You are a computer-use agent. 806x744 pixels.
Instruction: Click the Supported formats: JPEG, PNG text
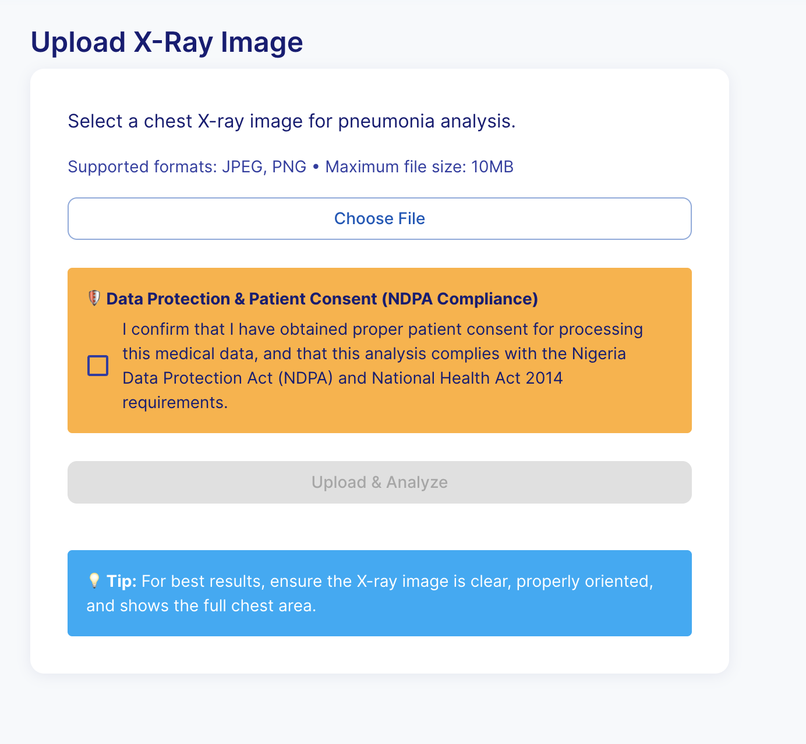pos(187,167)
